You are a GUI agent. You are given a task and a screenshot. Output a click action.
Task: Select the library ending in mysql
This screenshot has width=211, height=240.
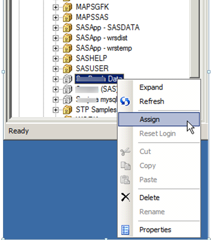pyautogui.click(x=96, y=100)
